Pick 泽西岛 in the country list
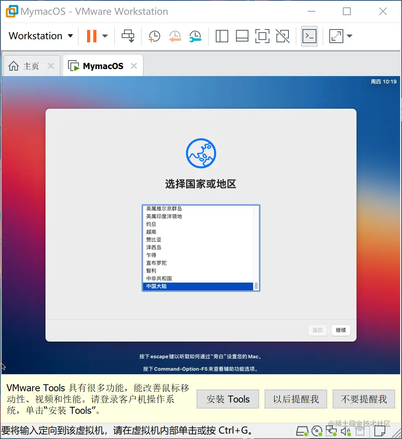 (x=198, y=248)
